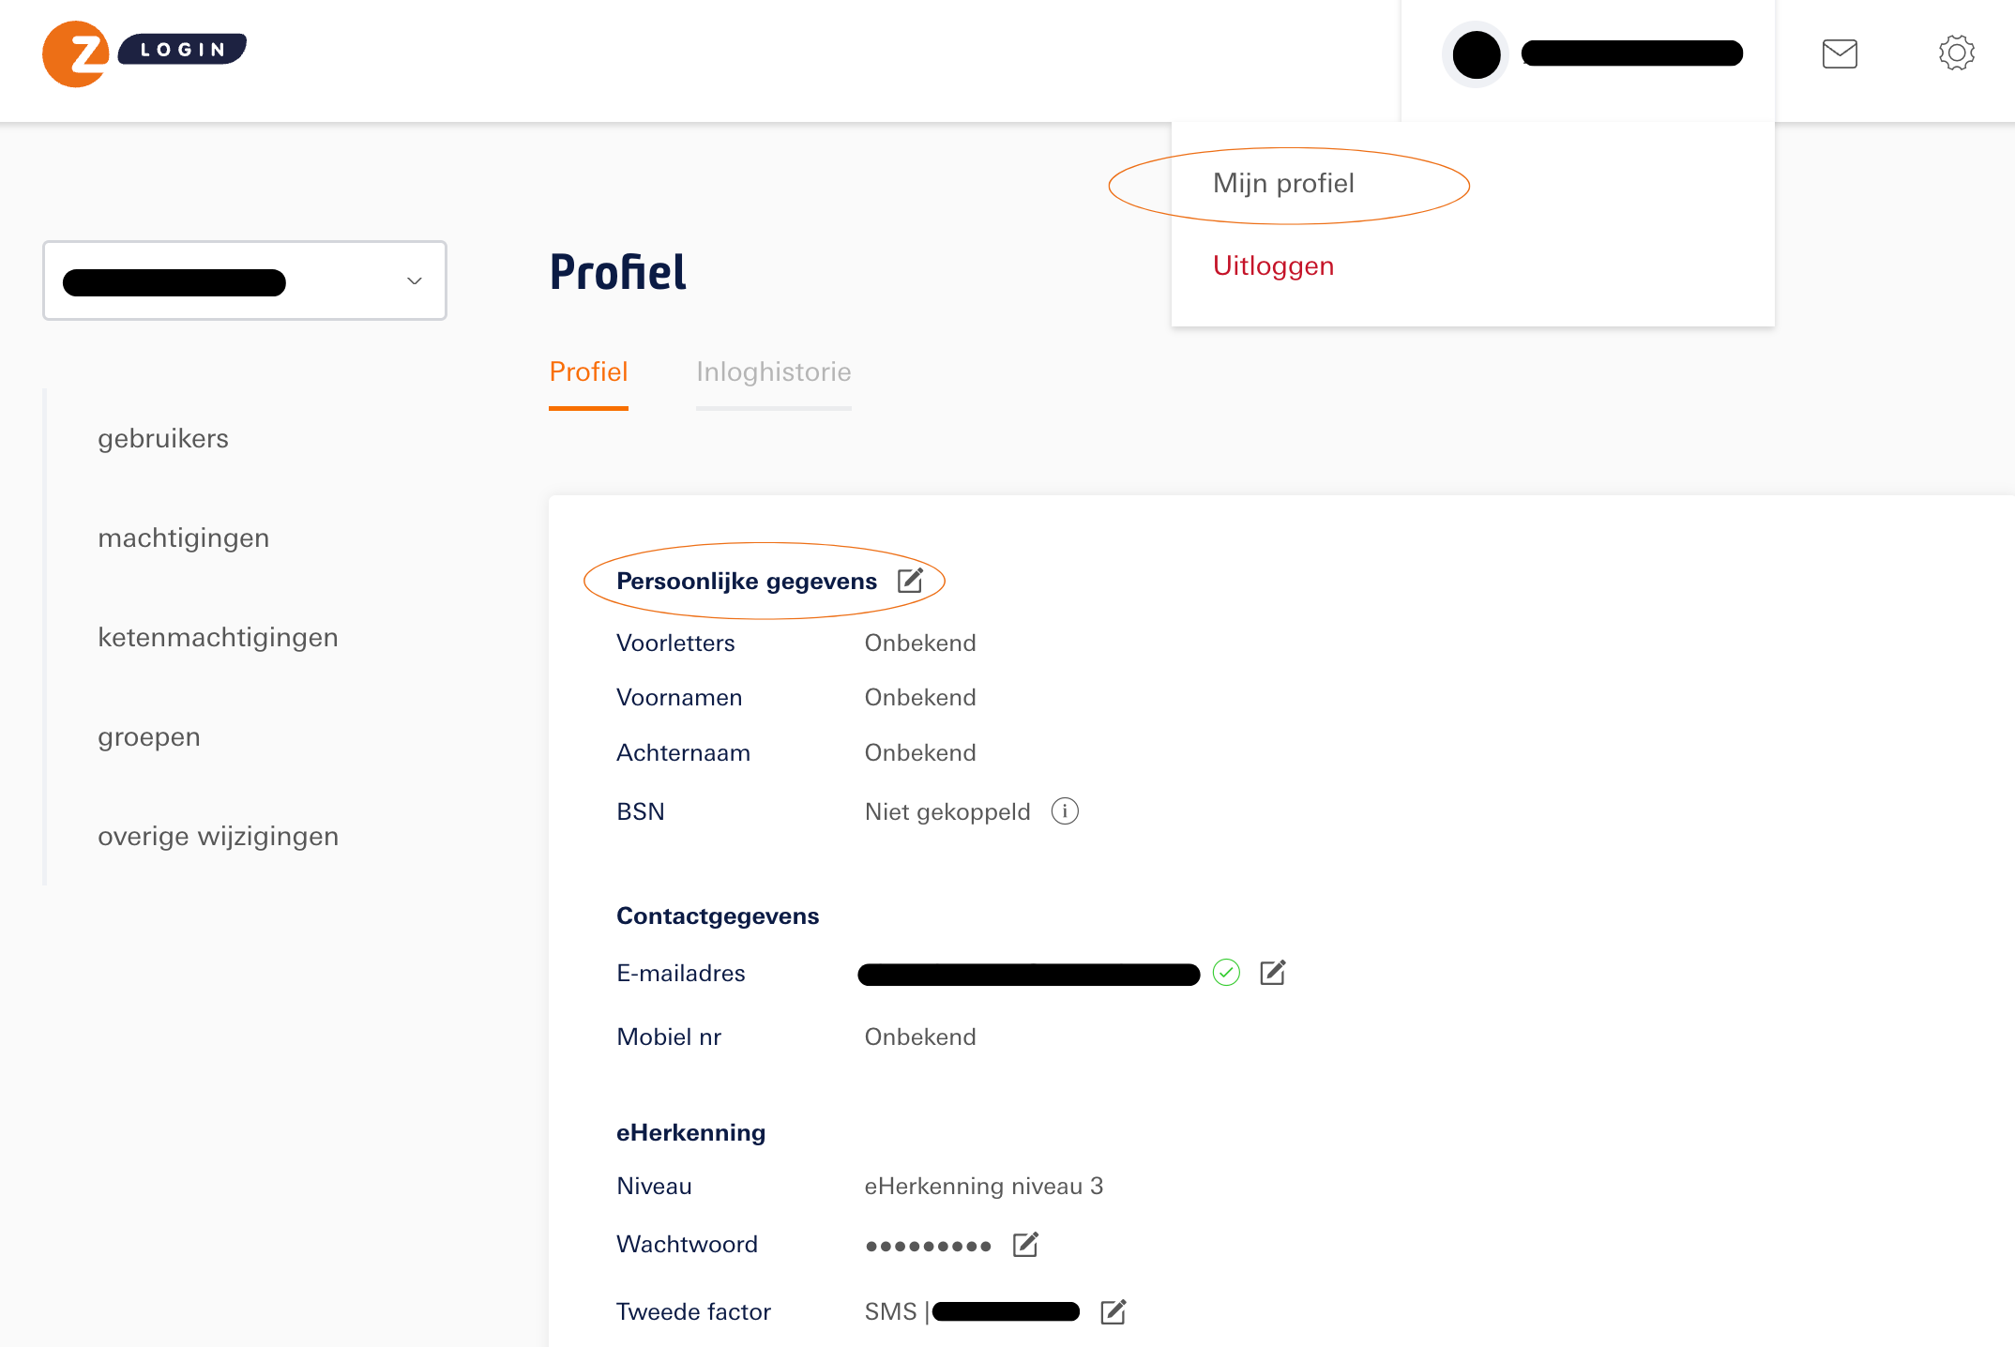Click the Wachtwoord label

[x=687, y=1244]
